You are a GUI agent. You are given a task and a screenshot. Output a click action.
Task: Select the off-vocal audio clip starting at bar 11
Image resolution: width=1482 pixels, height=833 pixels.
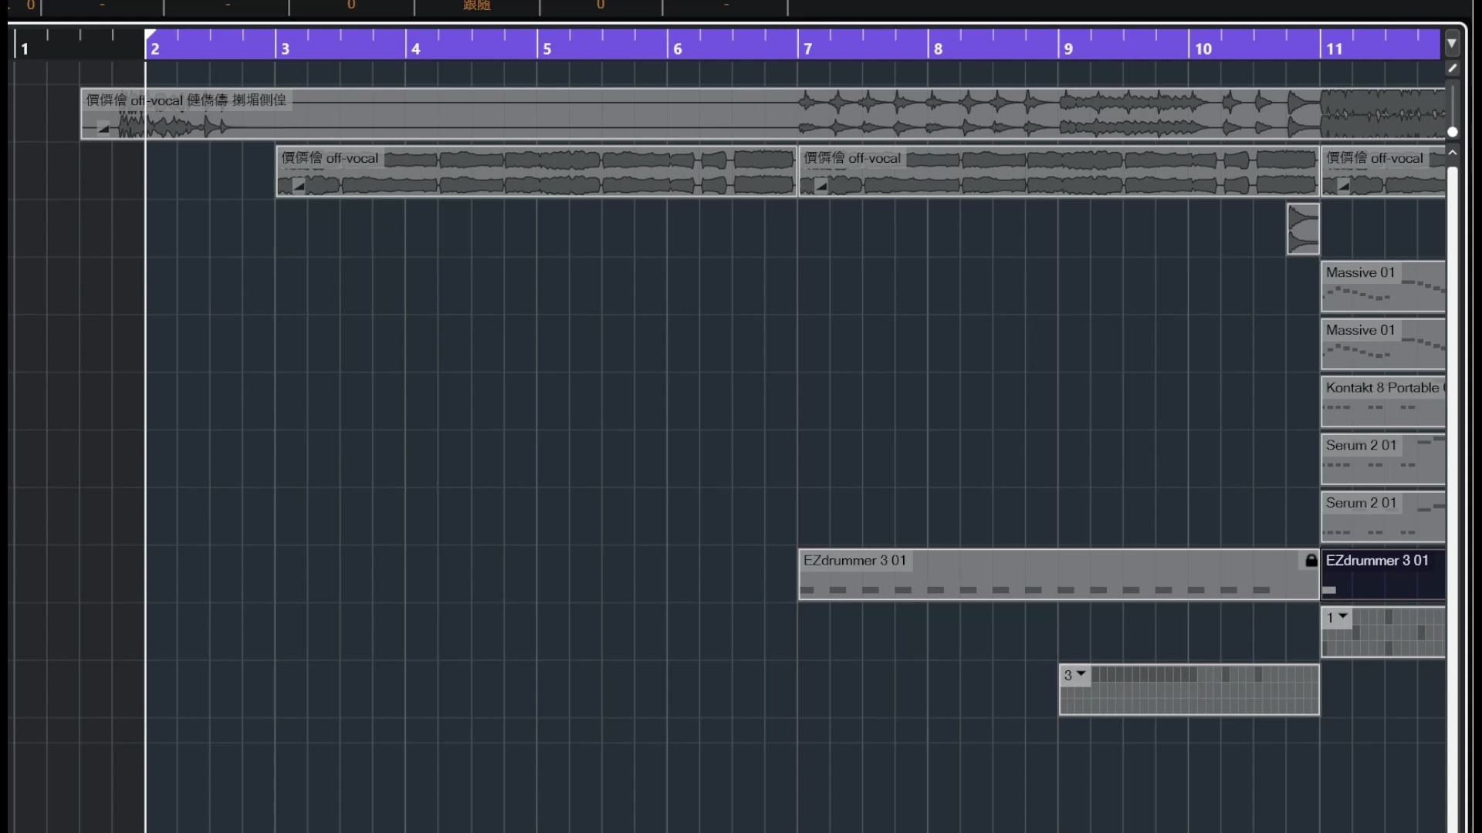tap(1383, 171)
